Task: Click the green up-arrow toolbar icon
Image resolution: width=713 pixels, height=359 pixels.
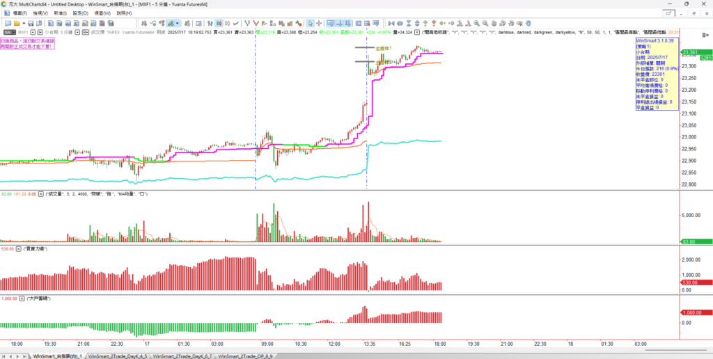Action: [425, 23]
